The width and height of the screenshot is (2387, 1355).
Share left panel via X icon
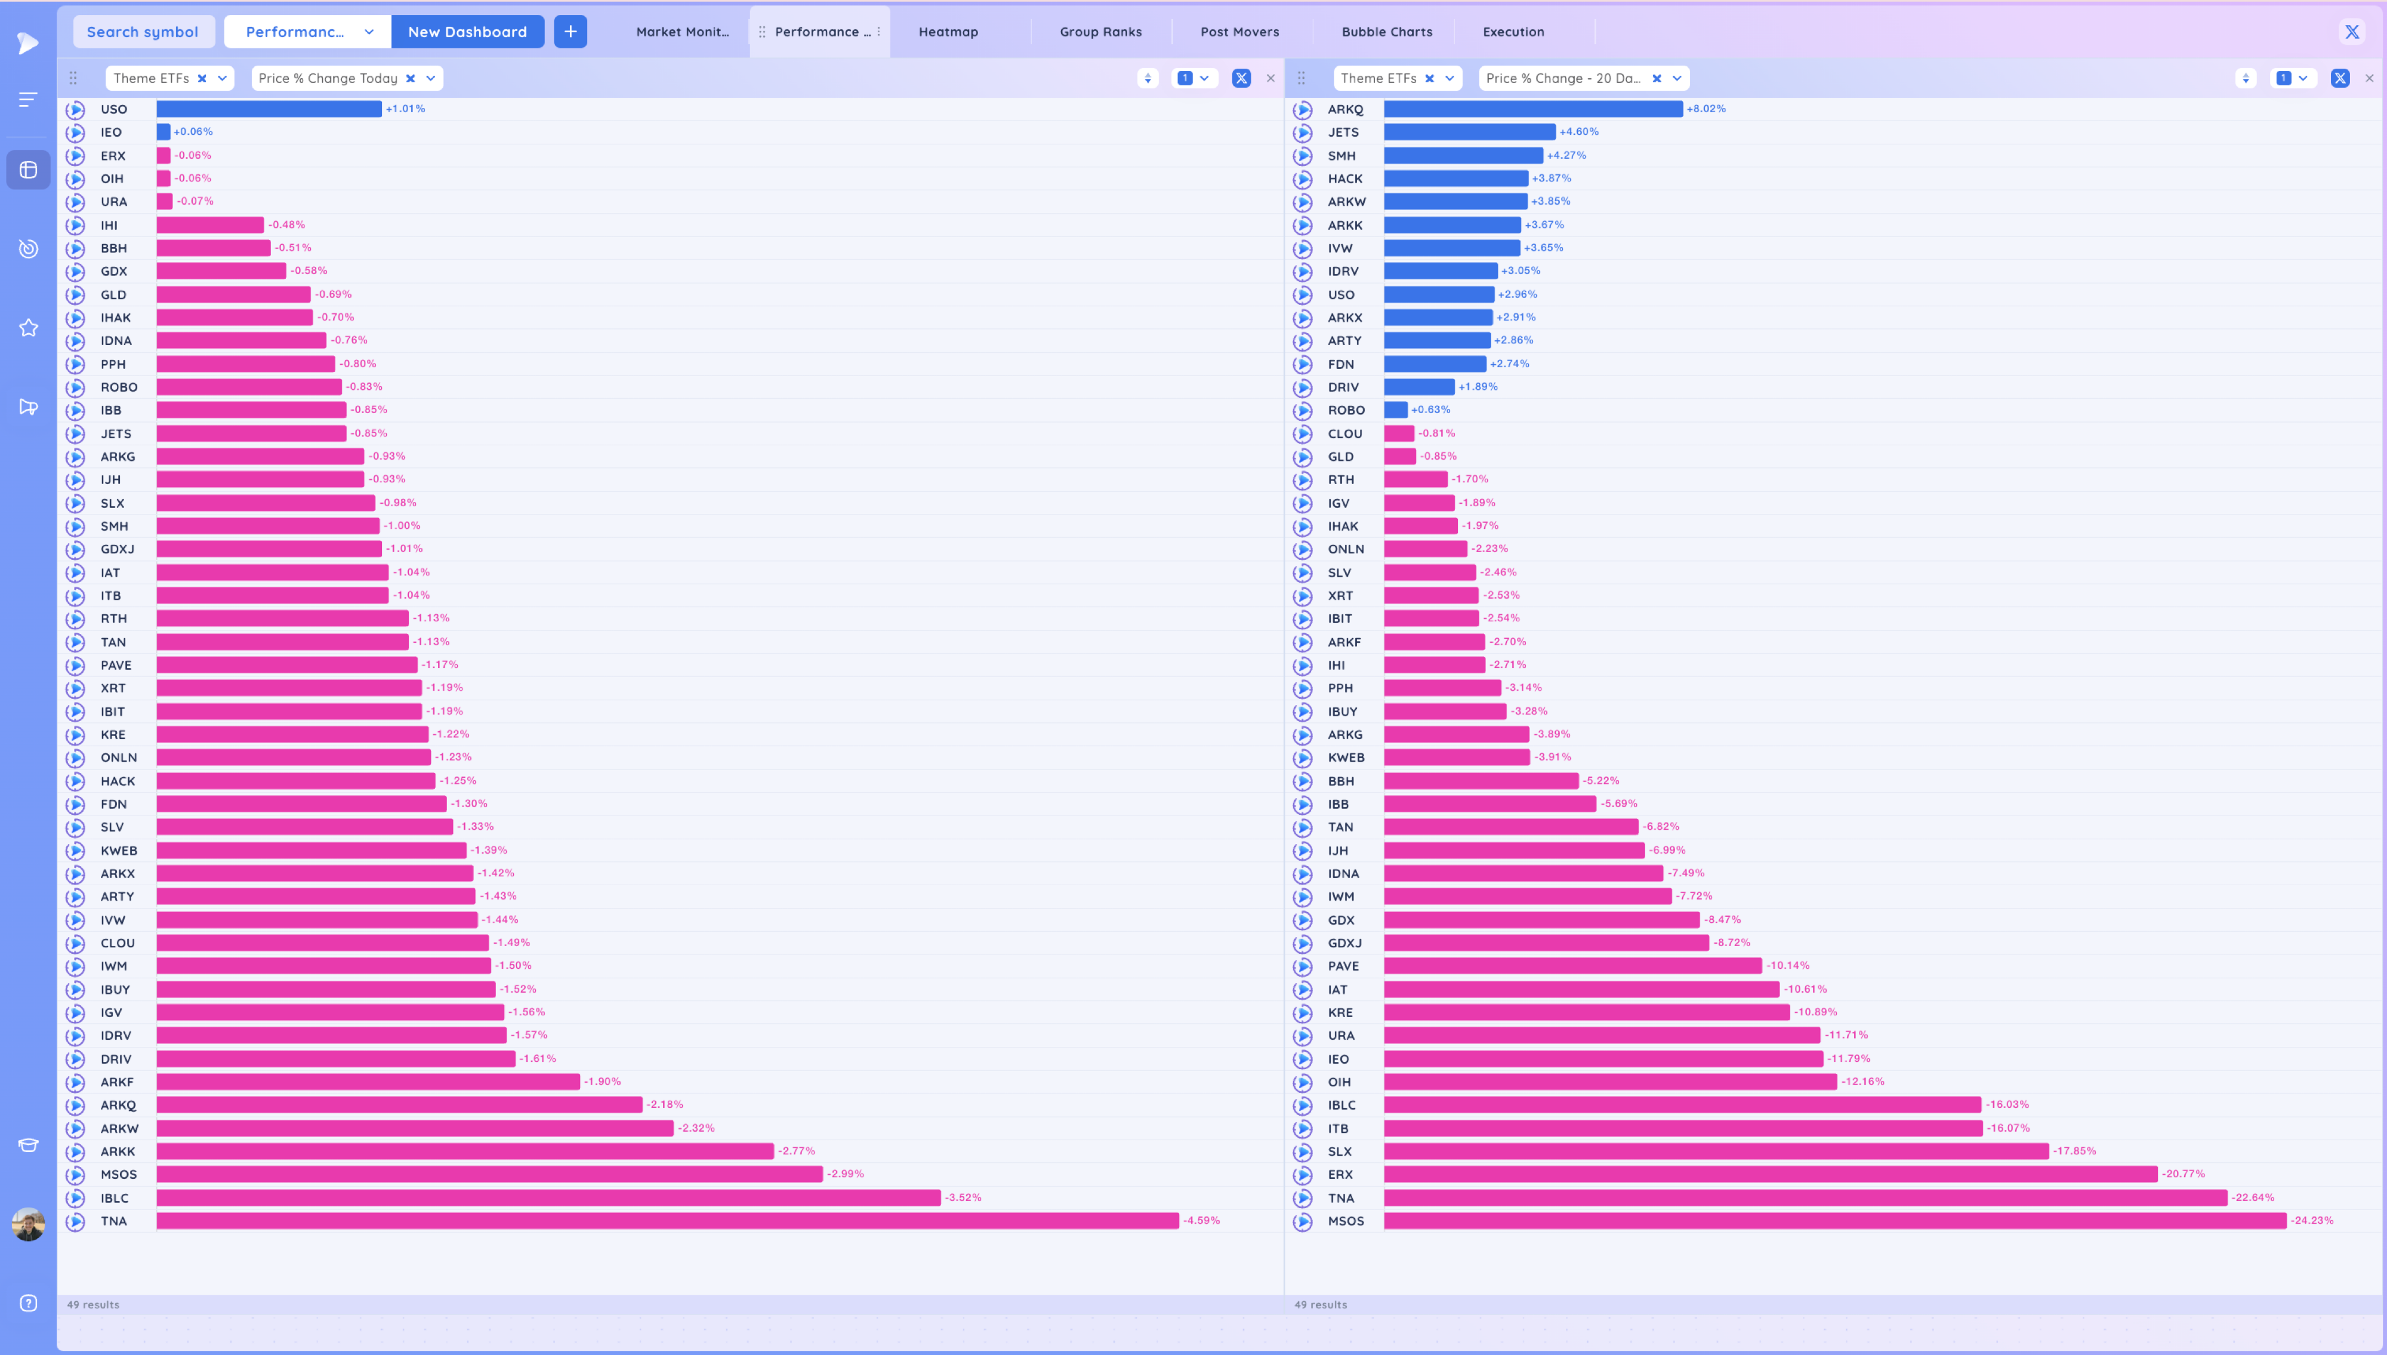pos(1241,78)
